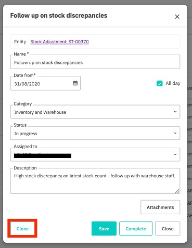Click the Clone button

click(x=22, y=228)
